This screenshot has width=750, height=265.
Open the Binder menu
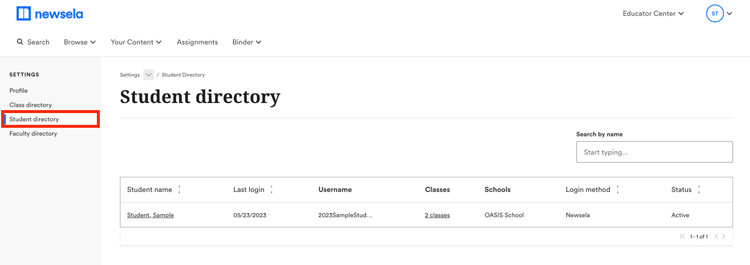[x=247, y=42]
